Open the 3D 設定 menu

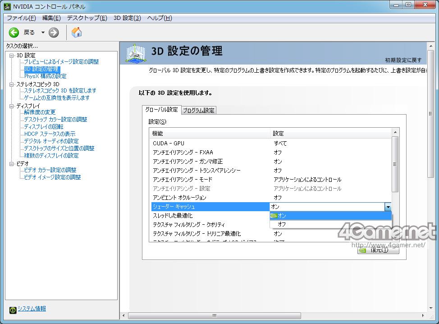point(127,18)
